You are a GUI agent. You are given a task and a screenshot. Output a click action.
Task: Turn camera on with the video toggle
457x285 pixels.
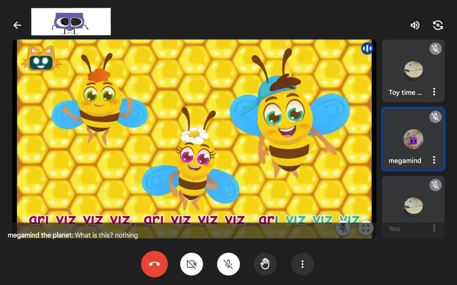[192, 264]
